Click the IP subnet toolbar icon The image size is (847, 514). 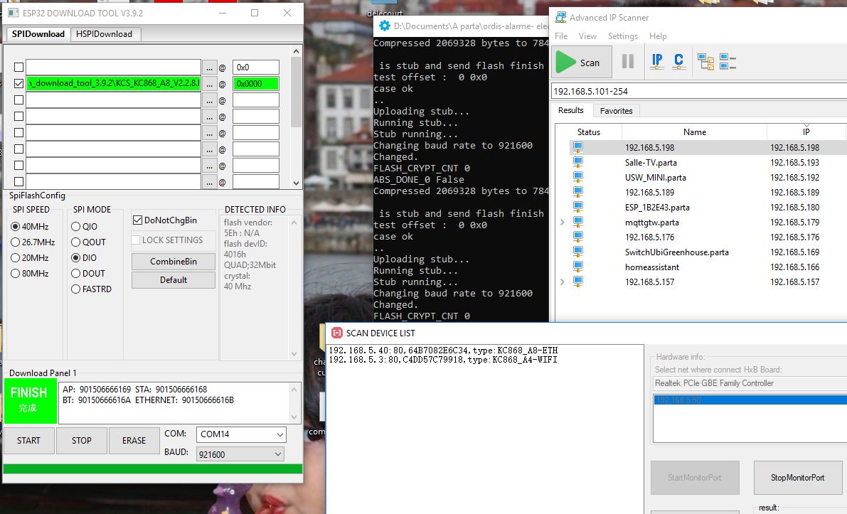657,62
